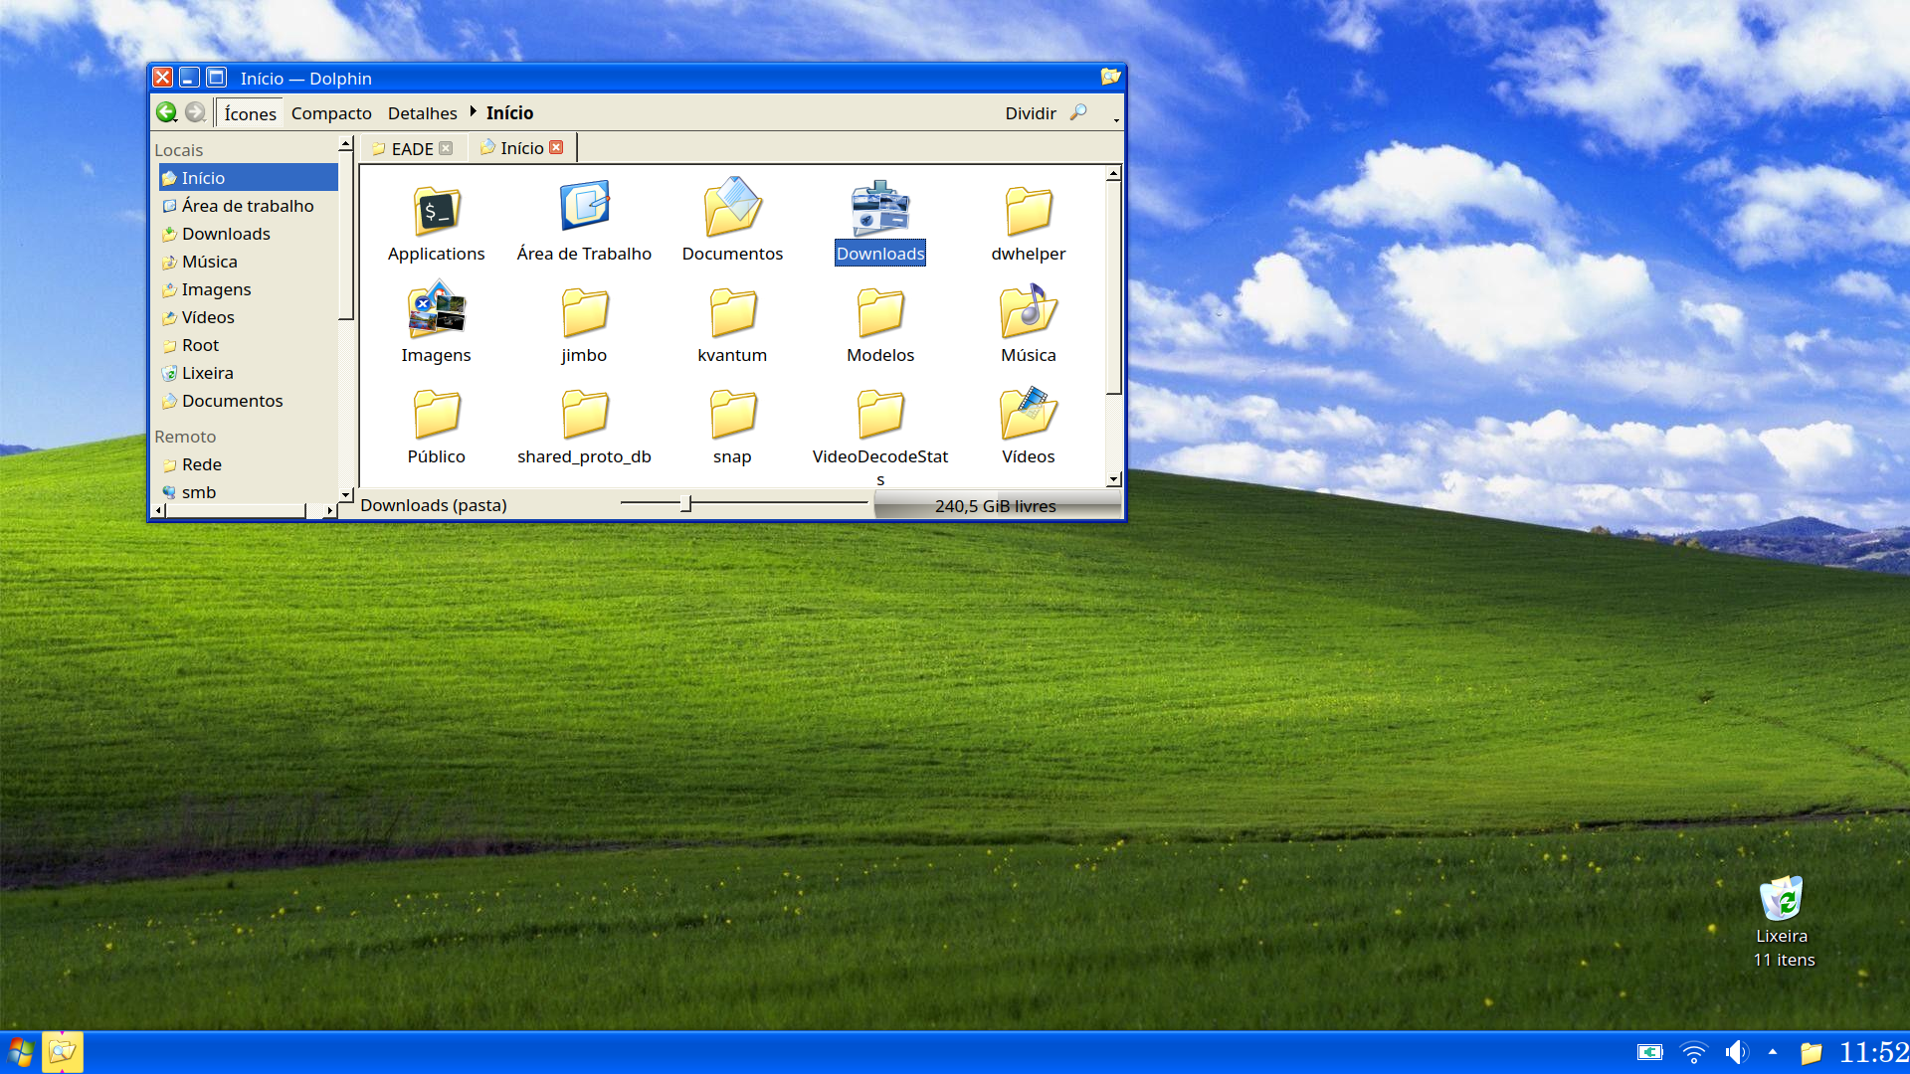This screenshot has height=1074, width=1910.
Task: Select the kvantum folder icon
Action: [733, 313]
